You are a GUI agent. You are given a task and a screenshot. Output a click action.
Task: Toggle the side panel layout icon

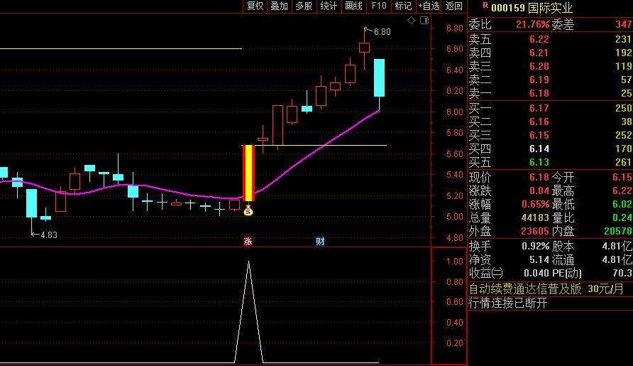pyautogui.click(x=424, y=20)
